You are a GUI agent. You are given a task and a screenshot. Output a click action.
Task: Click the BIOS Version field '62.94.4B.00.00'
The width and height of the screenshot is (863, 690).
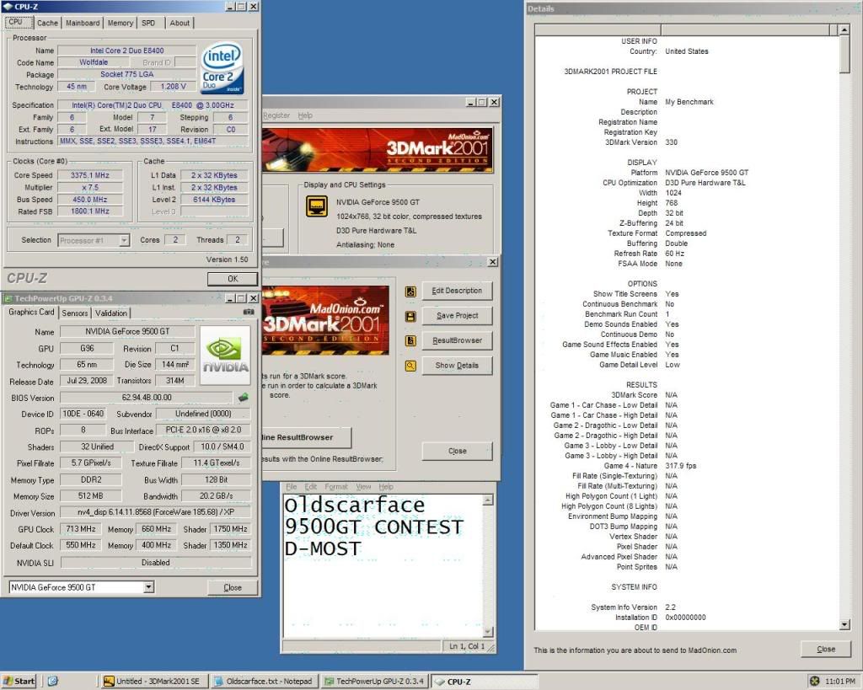[x=147, y=398]
